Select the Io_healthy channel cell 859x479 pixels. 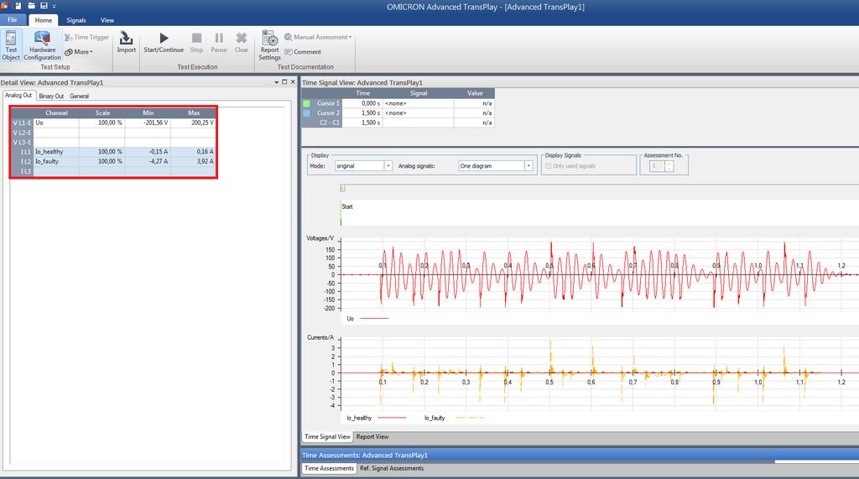click(56, 152)
